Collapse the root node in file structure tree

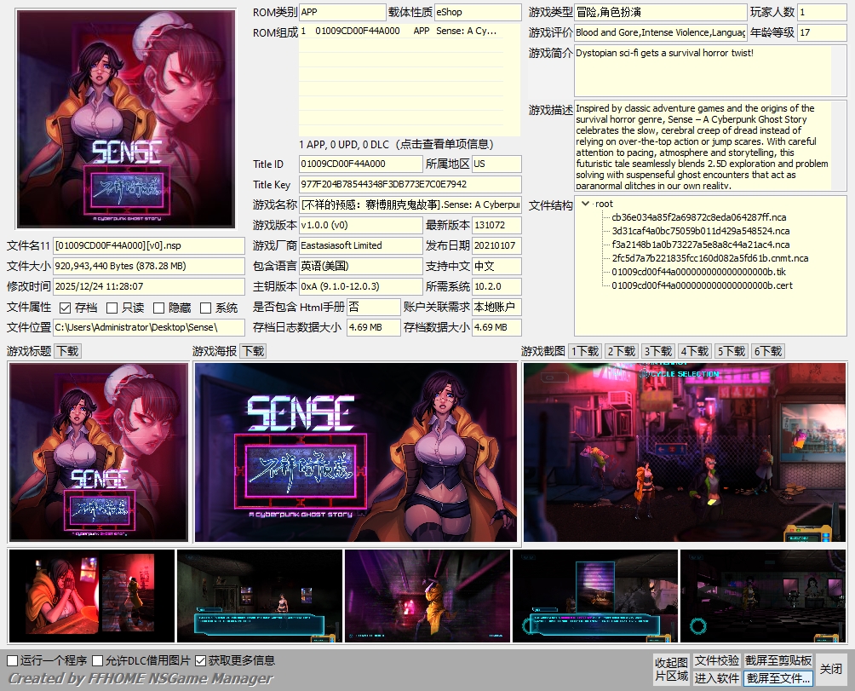click(x=585, y=204)
